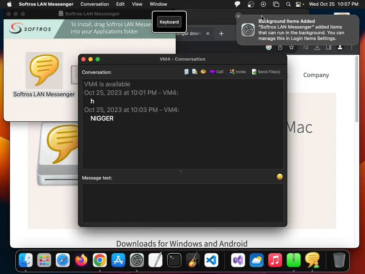The image size is (365, 274).
Task: Click the Softros speech-bubble menu bar status icon
Action: tap(237, 4)
